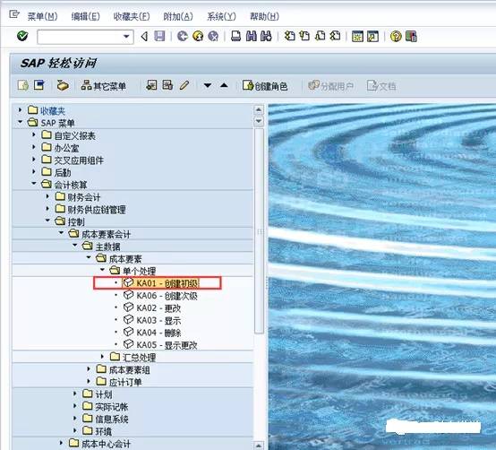Click the 分配用户 button
Screen dimensions: 496x450
click(x=331, y=86)
